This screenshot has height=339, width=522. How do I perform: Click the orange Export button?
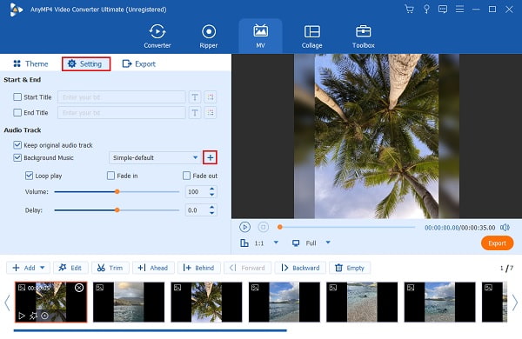click(x=497, y=243)
